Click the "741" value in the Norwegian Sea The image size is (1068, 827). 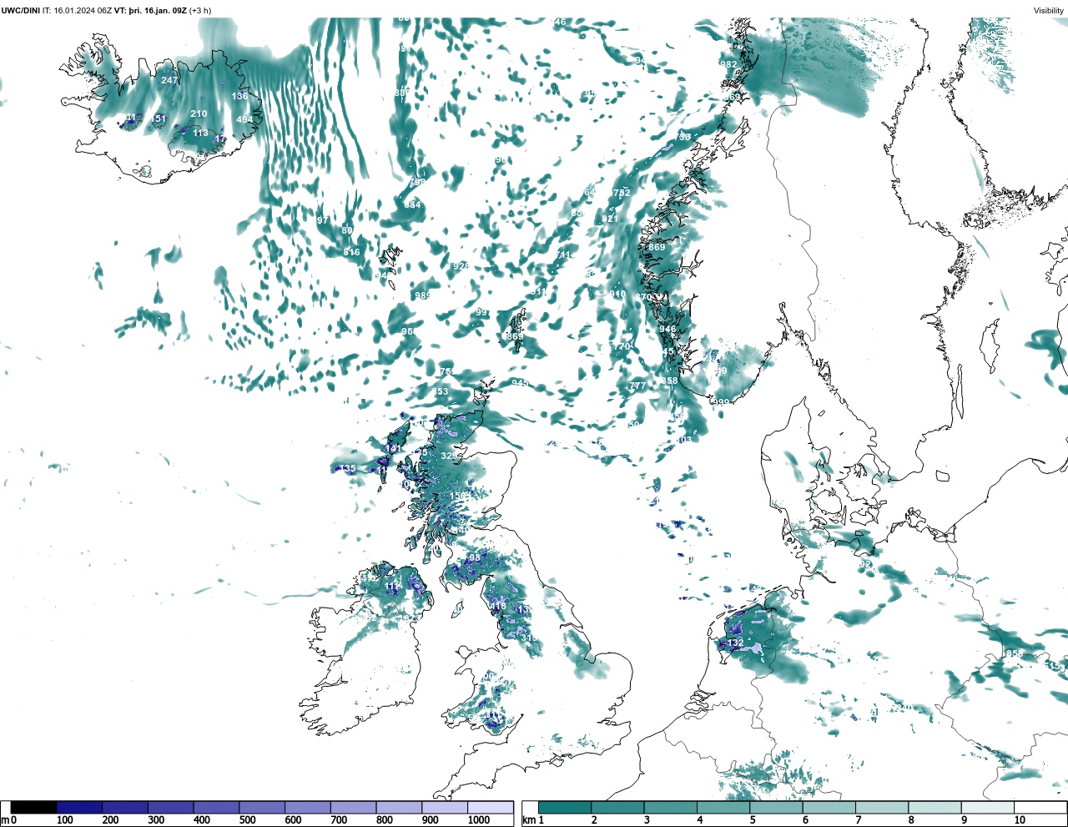tap(563, 255)
